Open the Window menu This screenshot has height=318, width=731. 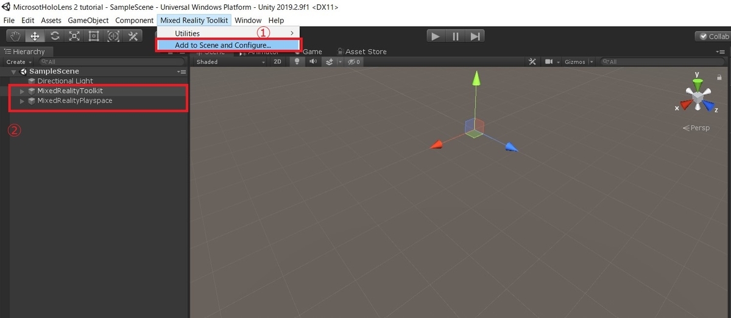[x=248, y=20]
